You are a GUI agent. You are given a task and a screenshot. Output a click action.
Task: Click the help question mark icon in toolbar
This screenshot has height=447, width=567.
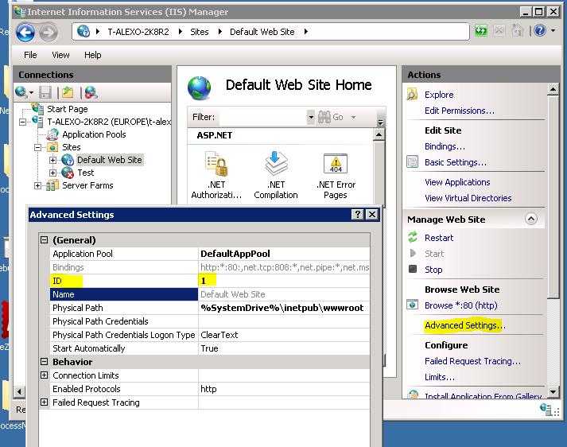click(x=540, y=31)
